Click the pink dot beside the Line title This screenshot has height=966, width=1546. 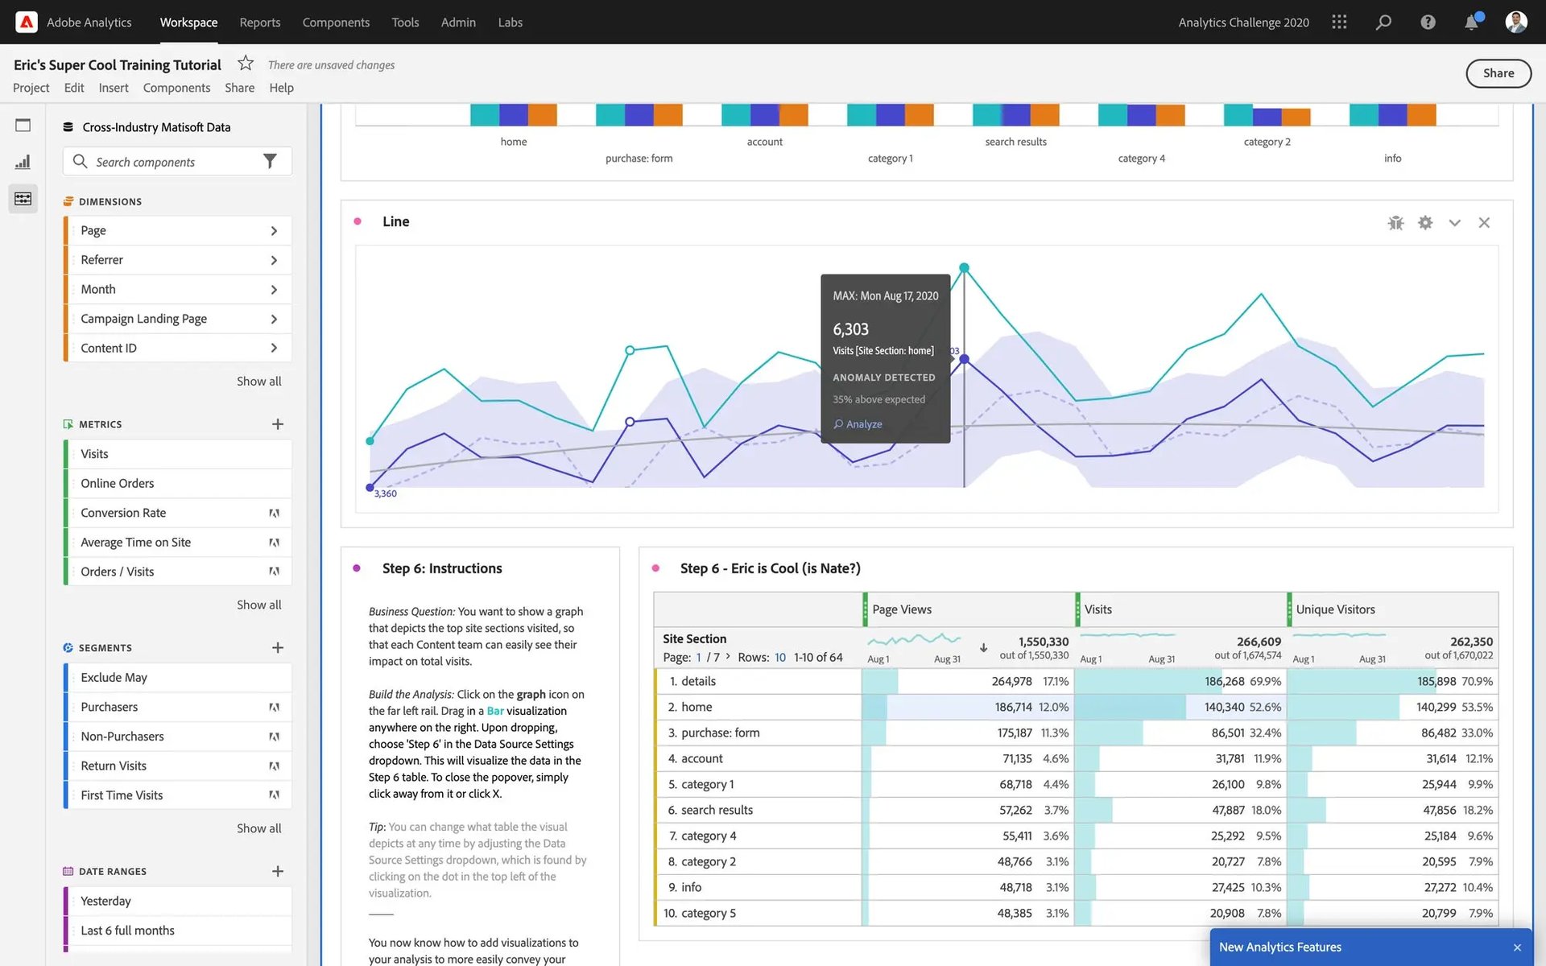tap(358, 221)
